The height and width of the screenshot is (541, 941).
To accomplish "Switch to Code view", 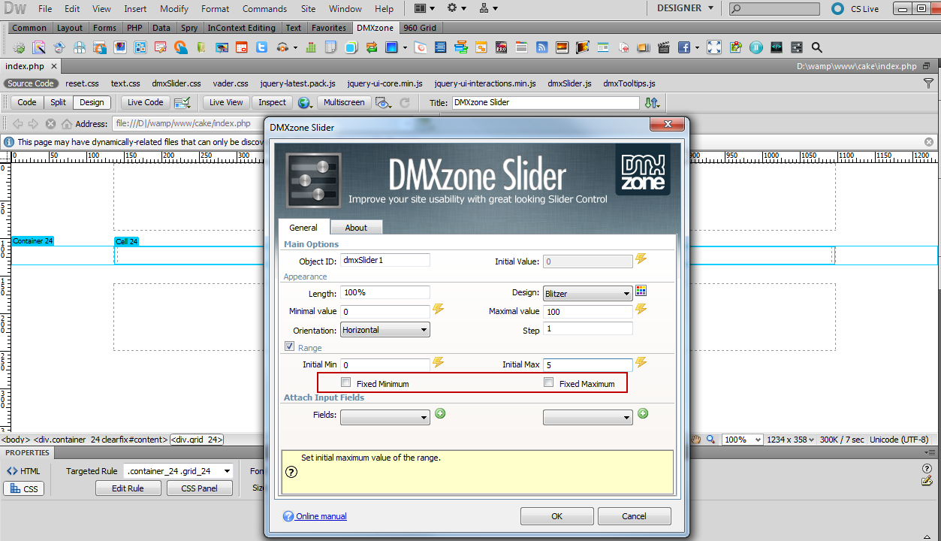I will [x=26, y=102].
